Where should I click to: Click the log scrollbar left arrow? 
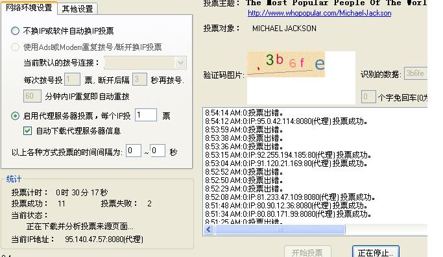pos(209,230)
